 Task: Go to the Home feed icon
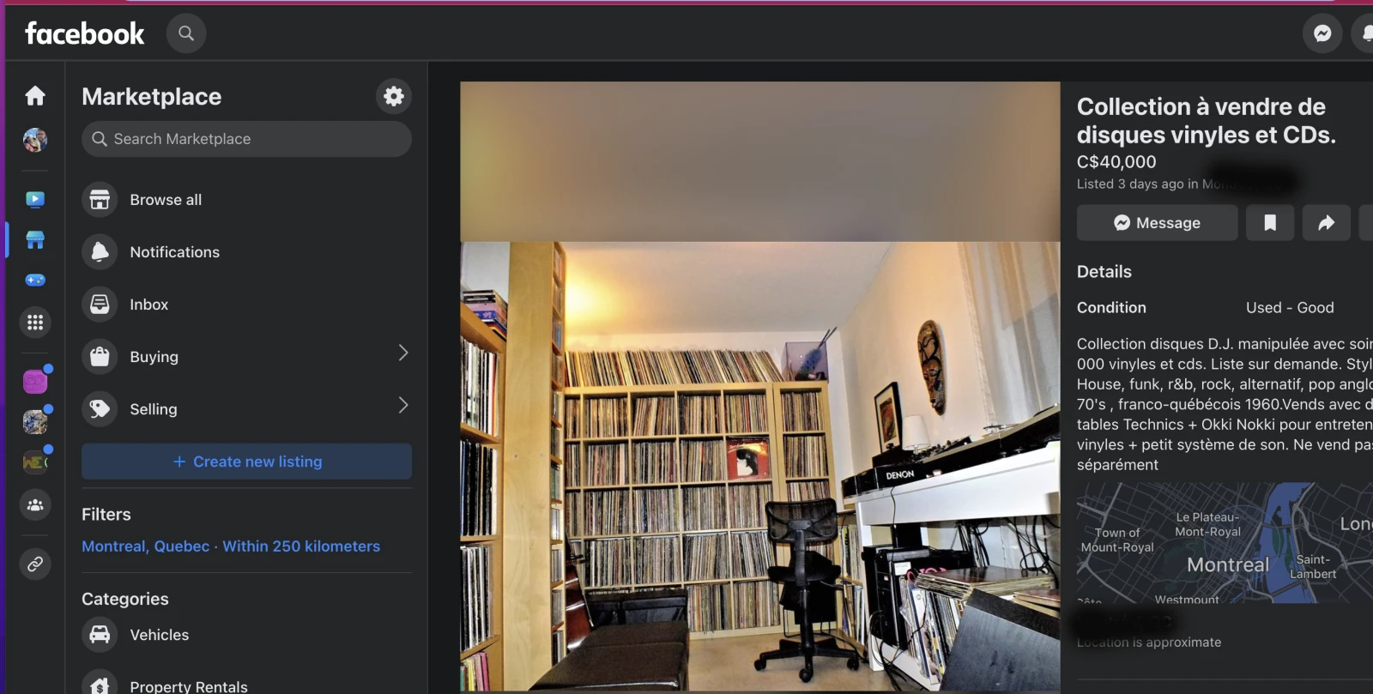pos(35,95)
